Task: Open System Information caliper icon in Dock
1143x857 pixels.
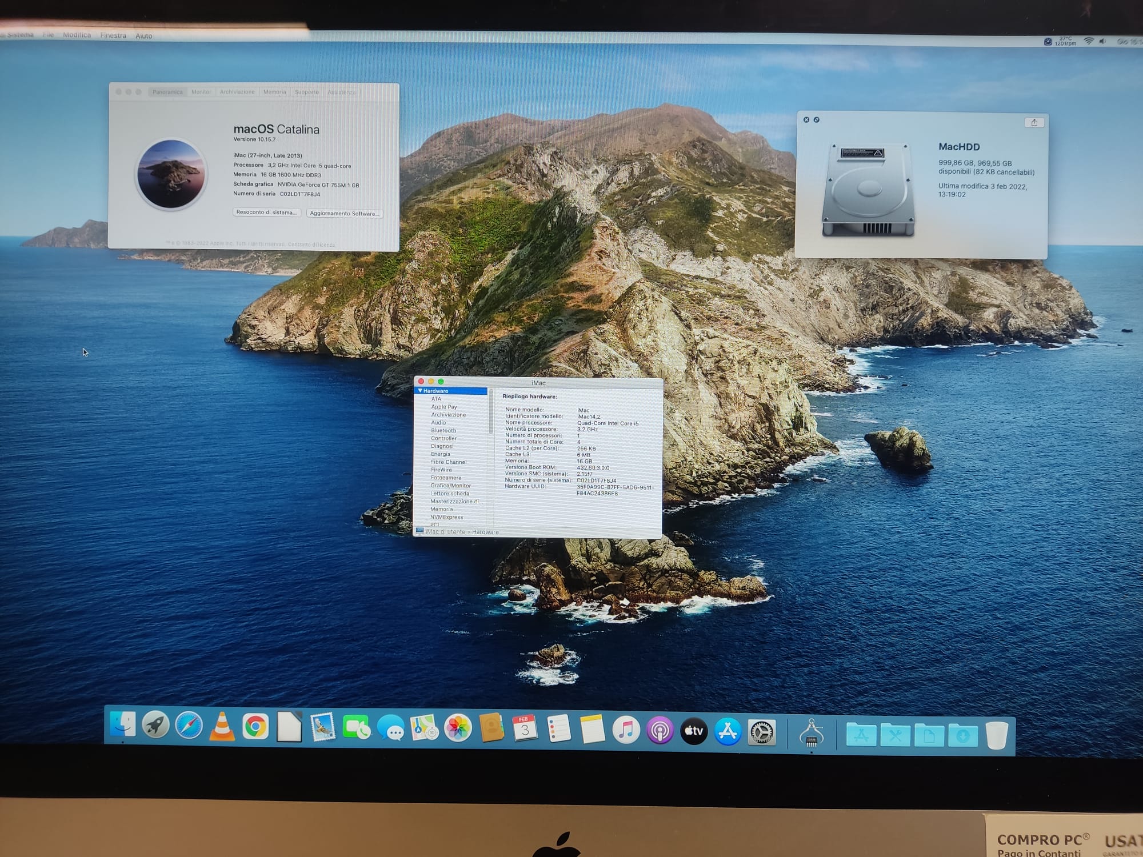Action: (x=812, y=733)
